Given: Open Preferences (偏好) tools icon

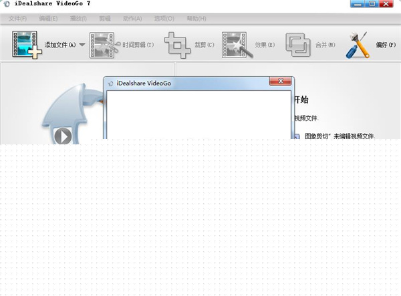Looking at the screenshot, I should pyautogui.click(x=358, y=45).
